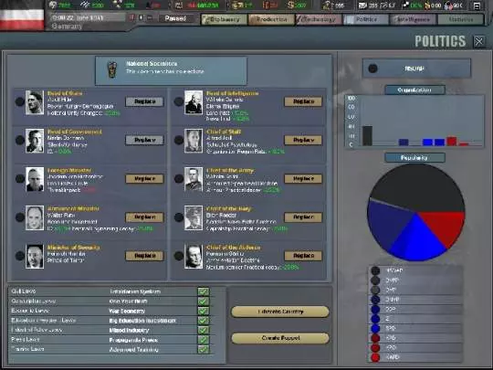Replace the Chief of Staff
Image resolution: width=493 pixels, height=370 pixels.
[x=303, y=140]
